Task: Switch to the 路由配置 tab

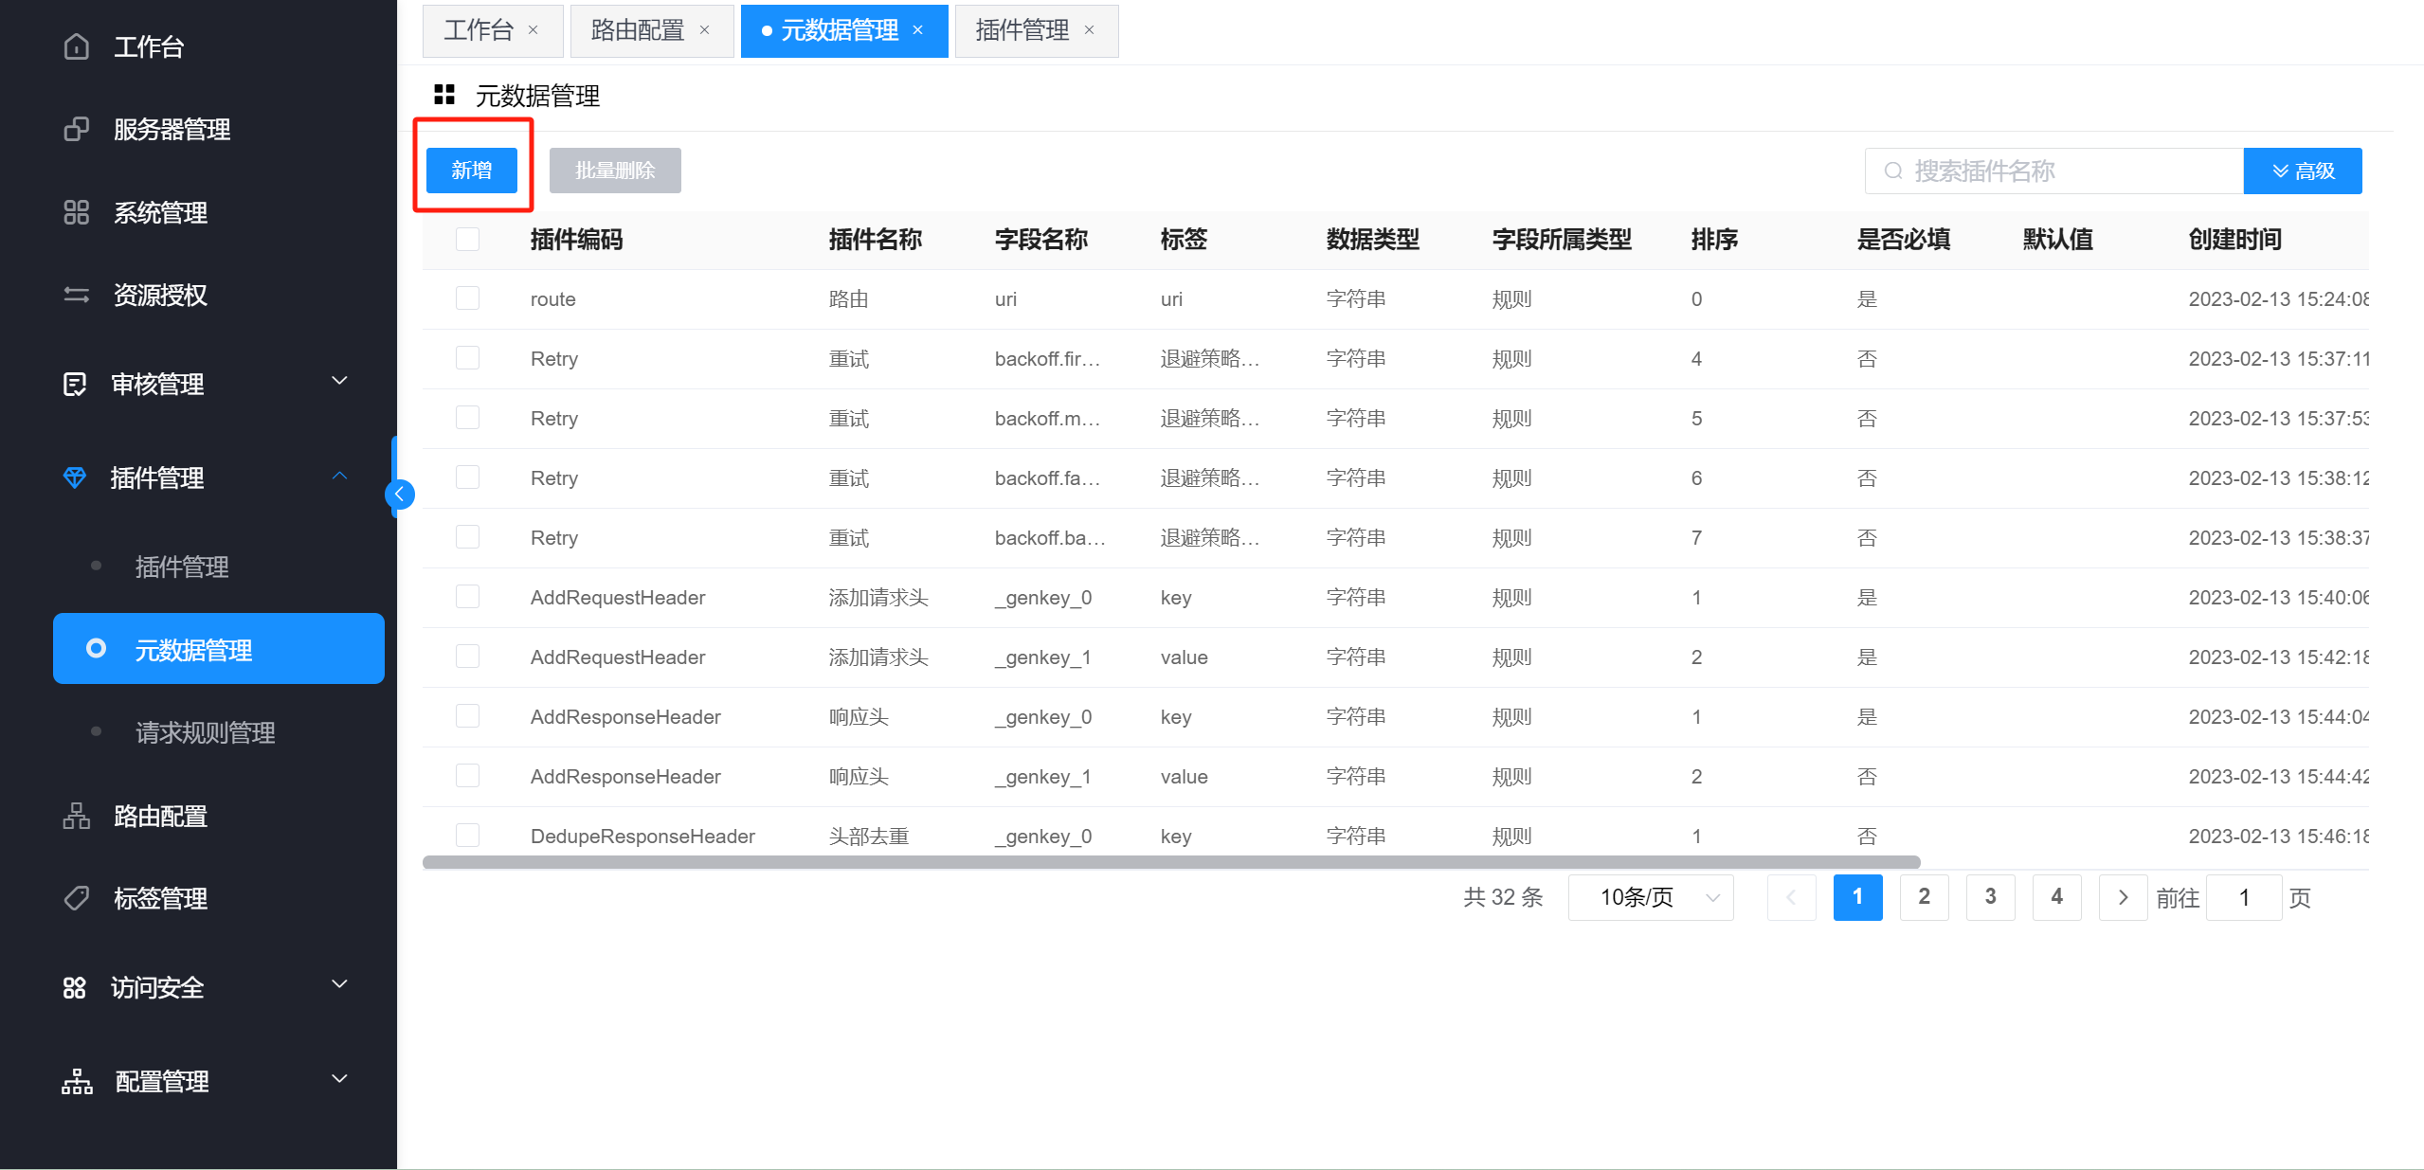Action: coord(652,30)
